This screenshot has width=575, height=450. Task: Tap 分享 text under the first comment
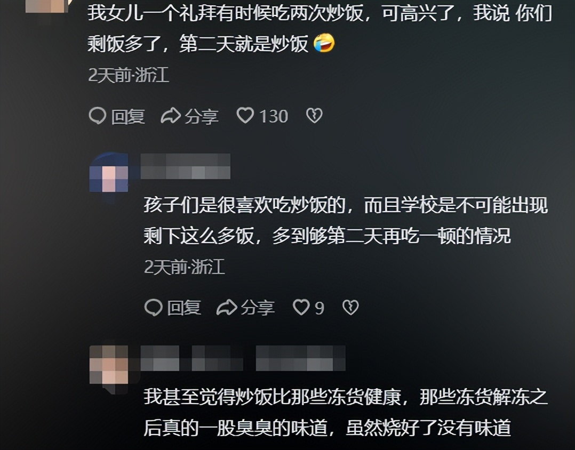[x=202, y=117]
